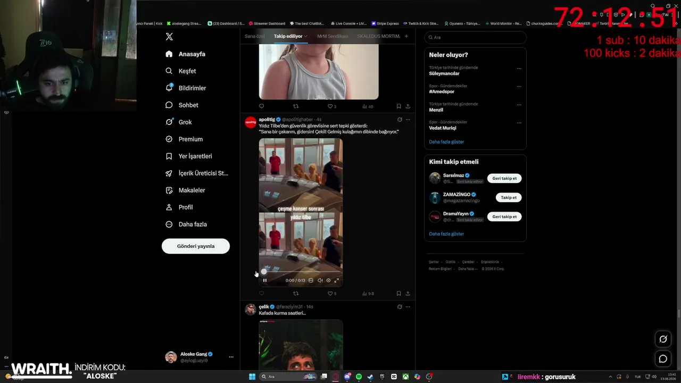Image resolution: width=681 pixels, height=383 pixels.
Task: Go to Anasayfa home page
Action: tap(185, 54)
